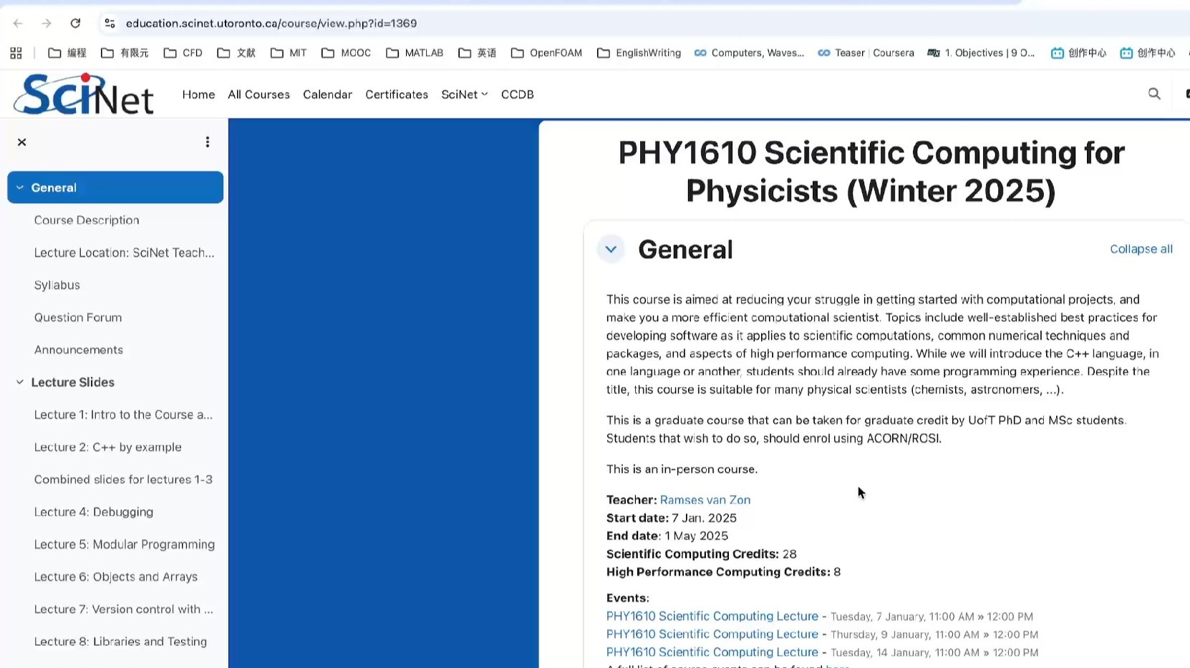The width and height of the screenshot is (1190, 668).
Task: Open the 1. Objectives bookmark
Action: 981,53
